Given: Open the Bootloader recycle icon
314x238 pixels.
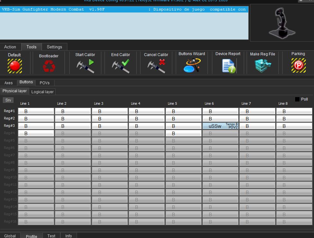Looking at the screenshot, I should tap(49, 66).
